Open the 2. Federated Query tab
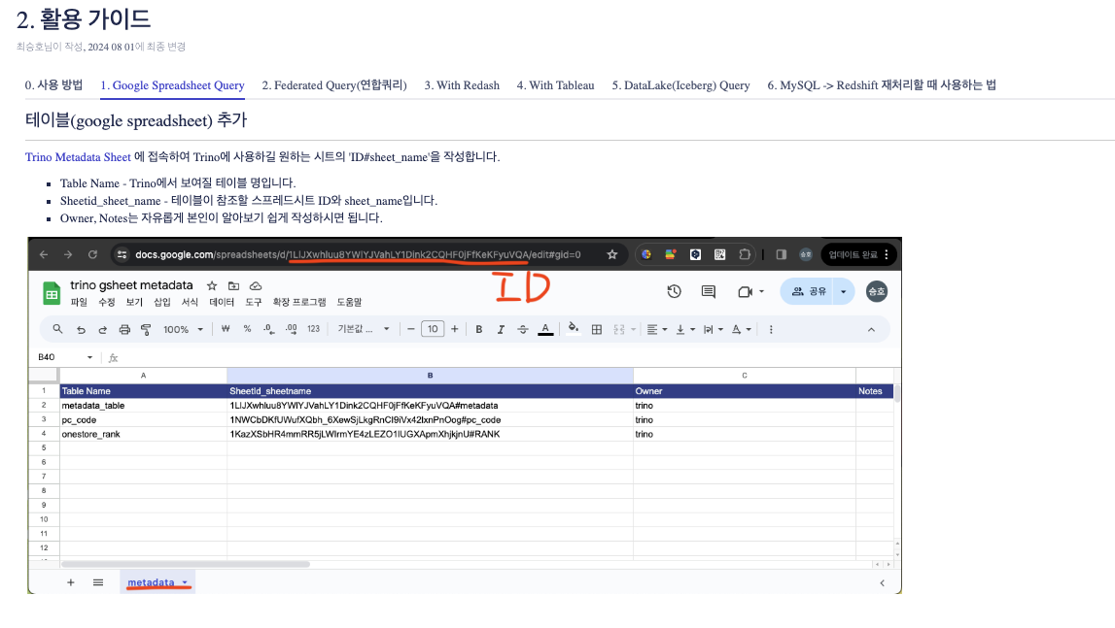 click(x=334, y=85)
